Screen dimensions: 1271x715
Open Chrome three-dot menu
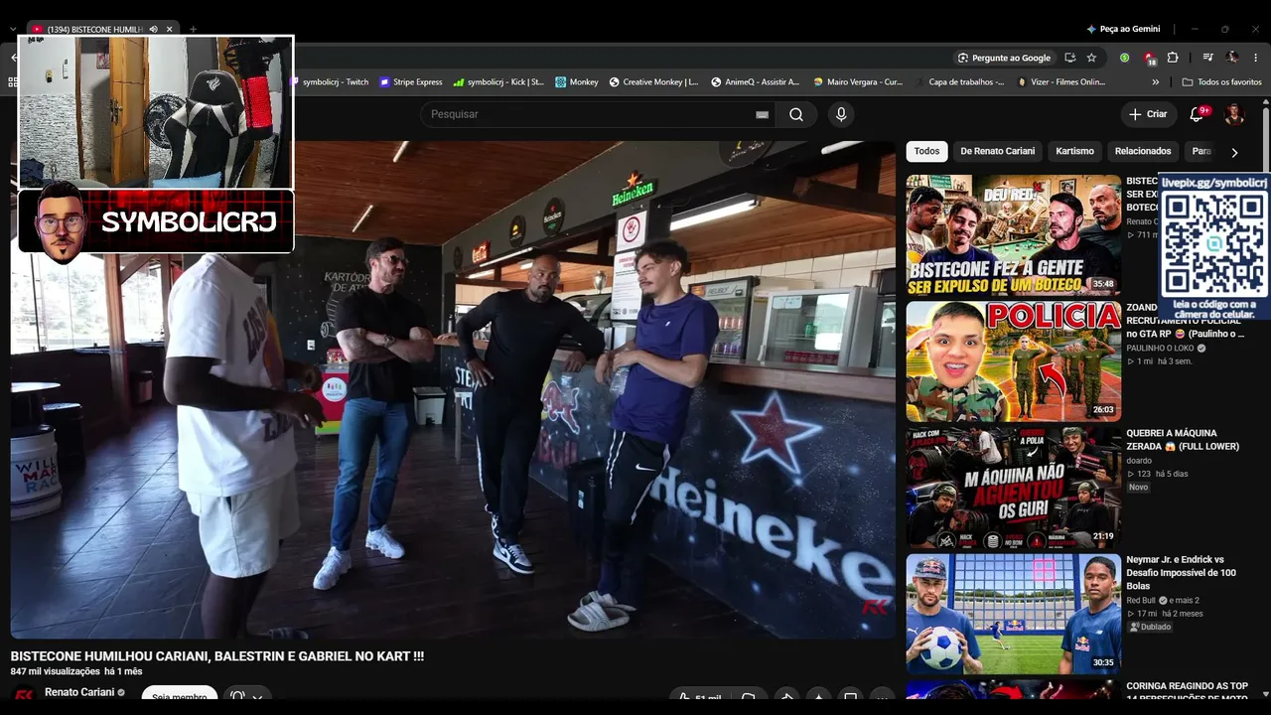1256,58
